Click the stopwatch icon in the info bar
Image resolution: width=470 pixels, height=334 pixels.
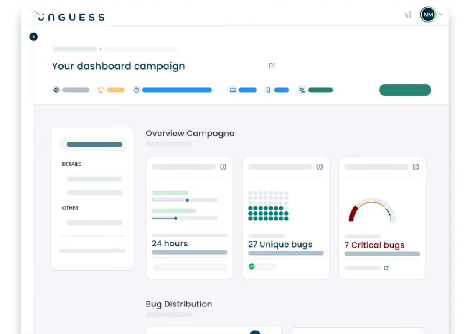pyautogui.click(x=136, y=90)
